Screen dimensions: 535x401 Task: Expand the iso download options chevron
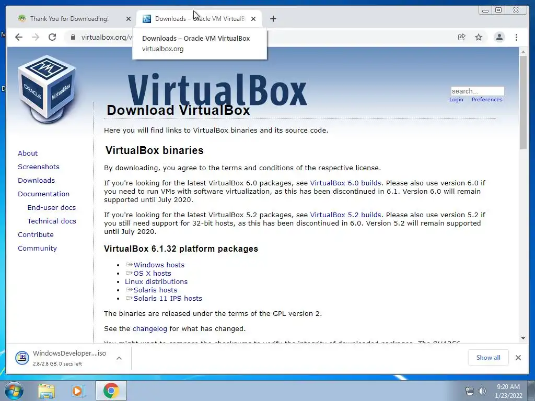(119, 358)
